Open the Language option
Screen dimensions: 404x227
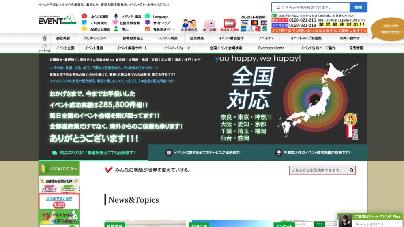click(161, 17)
